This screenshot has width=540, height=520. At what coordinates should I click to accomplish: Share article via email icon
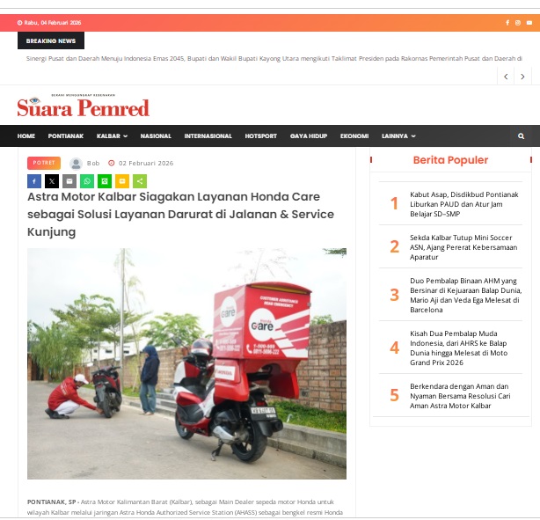point(69,181)
